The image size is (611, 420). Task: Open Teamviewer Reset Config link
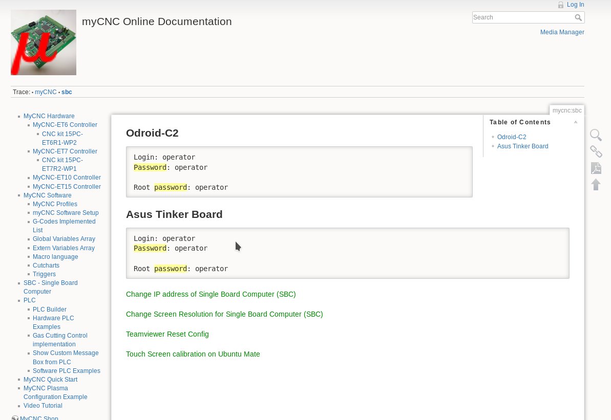tap(167, 334)
